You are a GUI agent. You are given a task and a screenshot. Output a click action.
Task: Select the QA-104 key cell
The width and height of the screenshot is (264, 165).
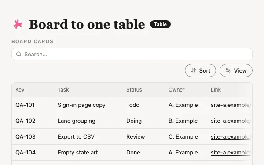coord(26,153)
